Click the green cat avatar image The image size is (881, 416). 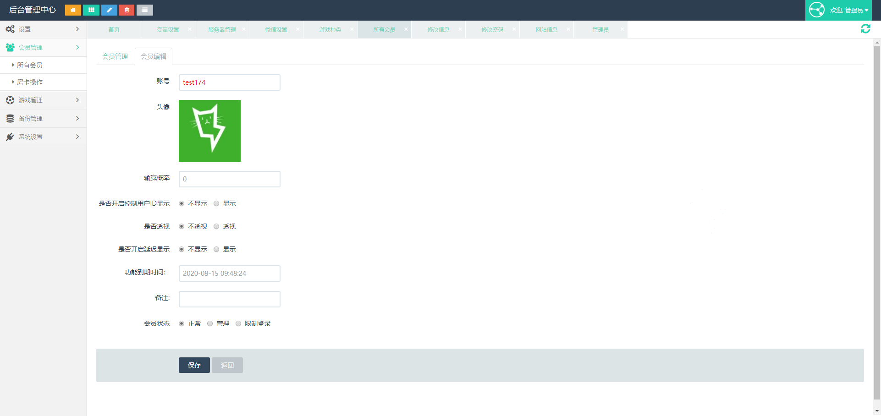[x=209, y=131]
